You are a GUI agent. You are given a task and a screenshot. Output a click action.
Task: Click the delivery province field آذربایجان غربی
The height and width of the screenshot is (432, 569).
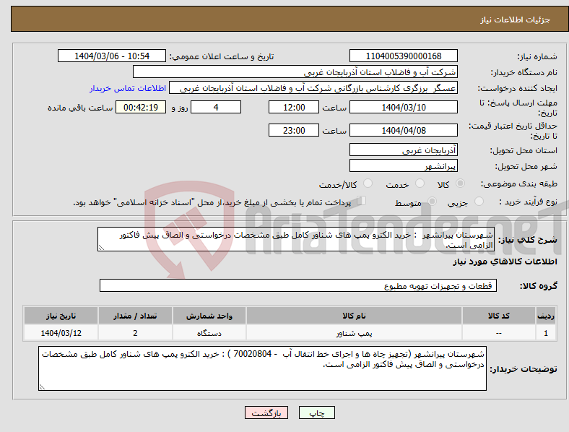(404, 150)
